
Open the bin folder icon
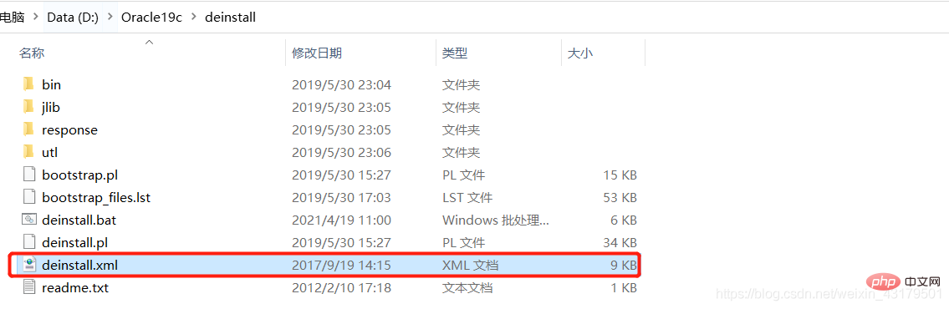pos(28,84)
